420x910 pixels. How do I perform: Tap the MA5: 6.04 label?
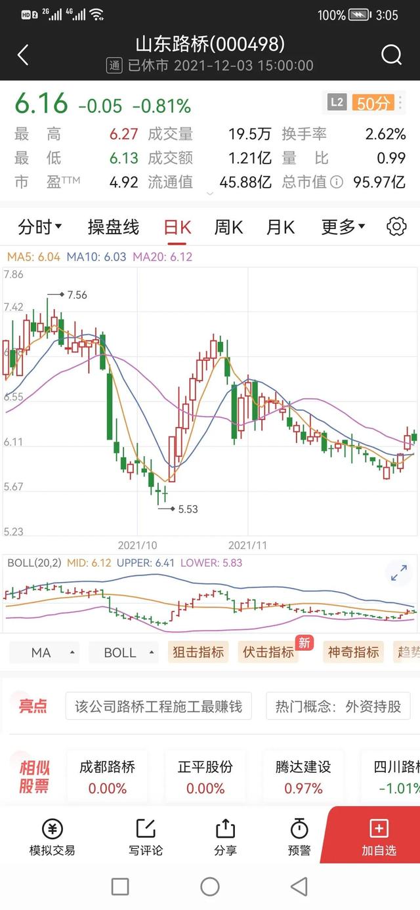pyautogui.click(x=33, y=257)
